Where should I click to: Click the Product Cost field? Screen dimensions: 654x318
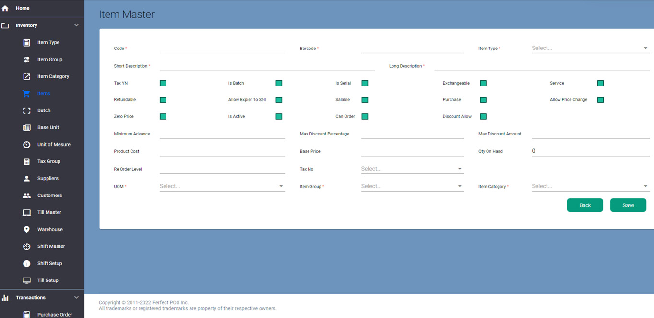[x=222, y=151]
